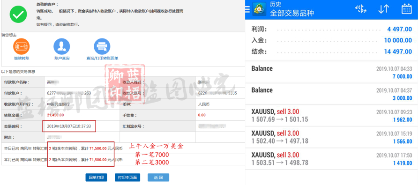The image size is (418, 185).
Task: Click the 返回 button
Action: [158, 178]
